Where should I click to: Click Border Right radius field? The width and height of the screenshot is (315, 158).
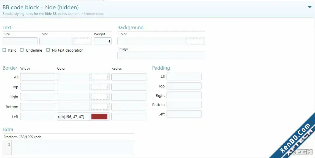[129, 97]
